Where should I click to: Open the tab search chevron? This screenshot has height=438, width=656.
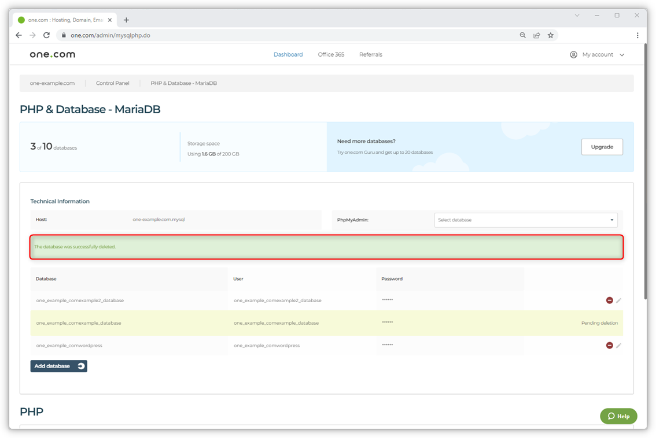pyautogui.click(x=577, y=16)
